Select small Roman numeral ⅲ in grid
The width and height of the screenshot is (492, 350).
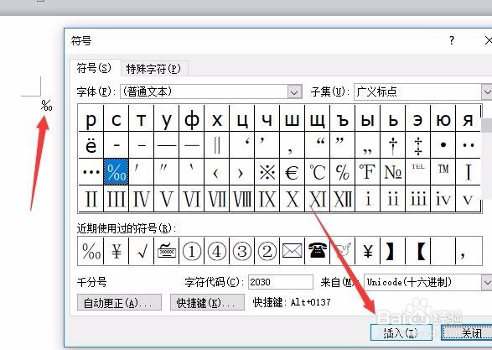418,199
